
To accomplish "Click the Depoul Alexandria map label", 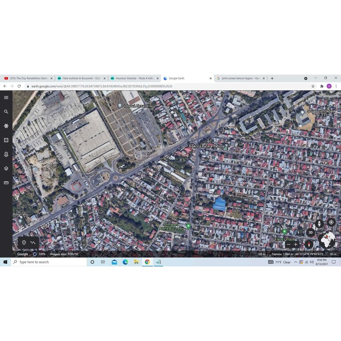I will 138,106.
